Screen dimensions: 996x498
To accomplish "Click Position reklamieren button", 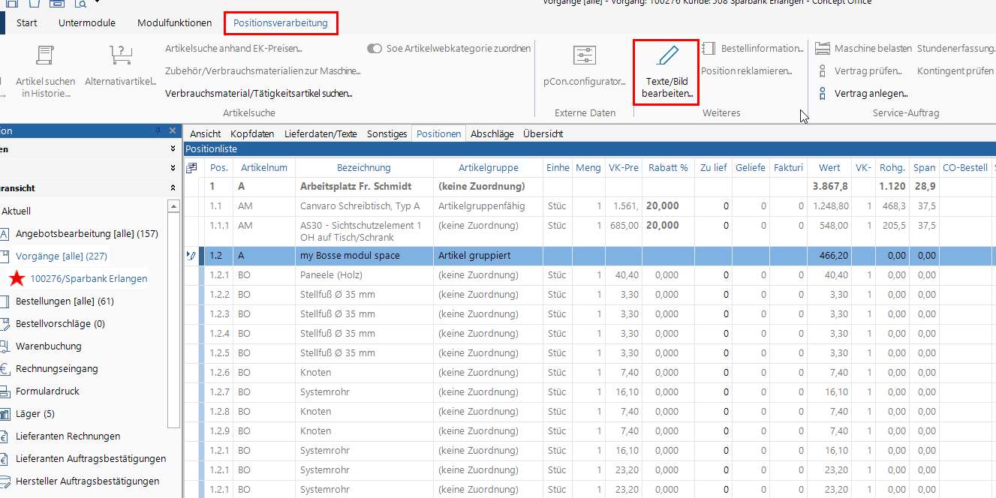I will pyautogui.click(x=746, y=71).
